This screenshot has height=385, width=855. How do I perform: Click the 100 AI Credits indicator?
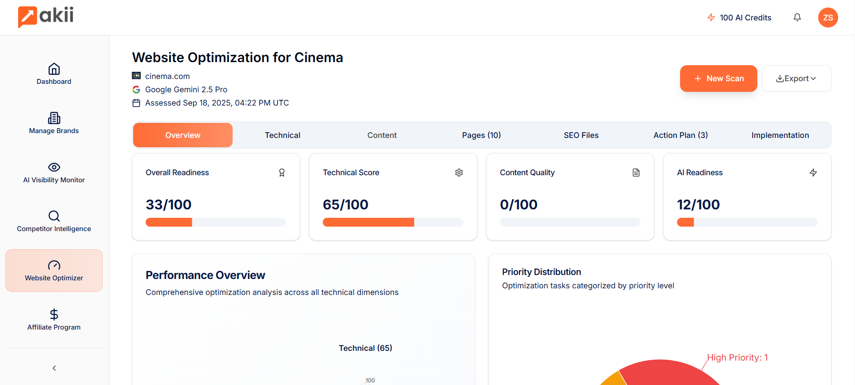click(x=739, y=18)
